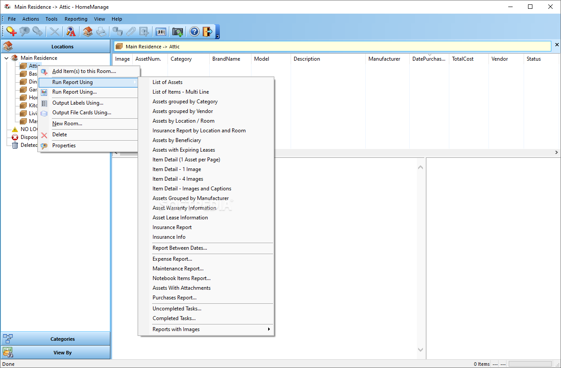
Task: Click the Add New Item toolbar icon
Action: tap(11, 32)
